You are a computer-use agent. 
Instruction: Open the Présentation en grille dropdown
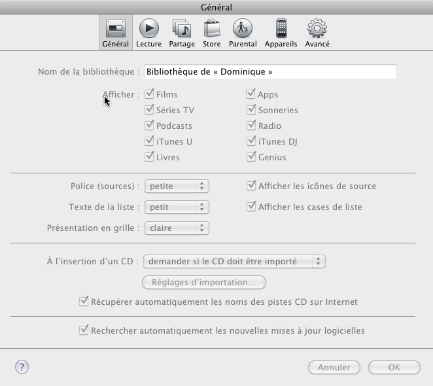point(177,228)
